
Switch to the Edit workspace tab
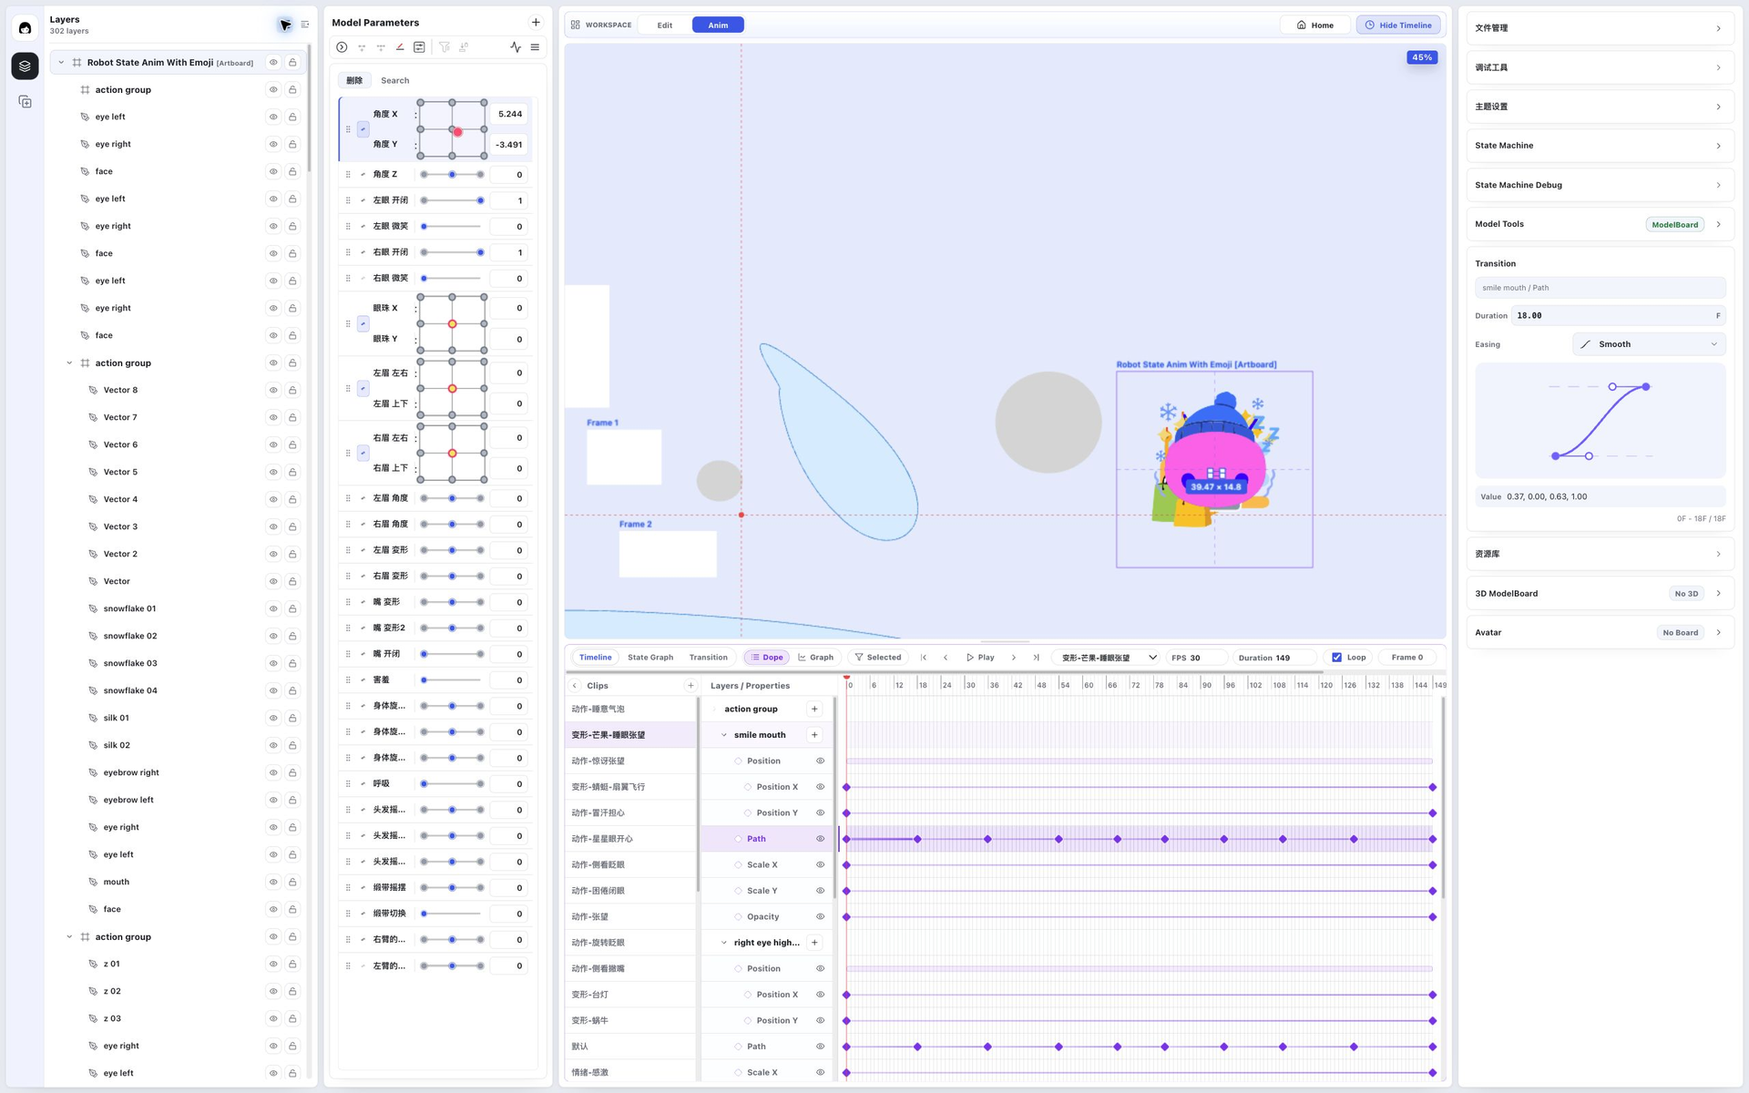click(665, 26)
